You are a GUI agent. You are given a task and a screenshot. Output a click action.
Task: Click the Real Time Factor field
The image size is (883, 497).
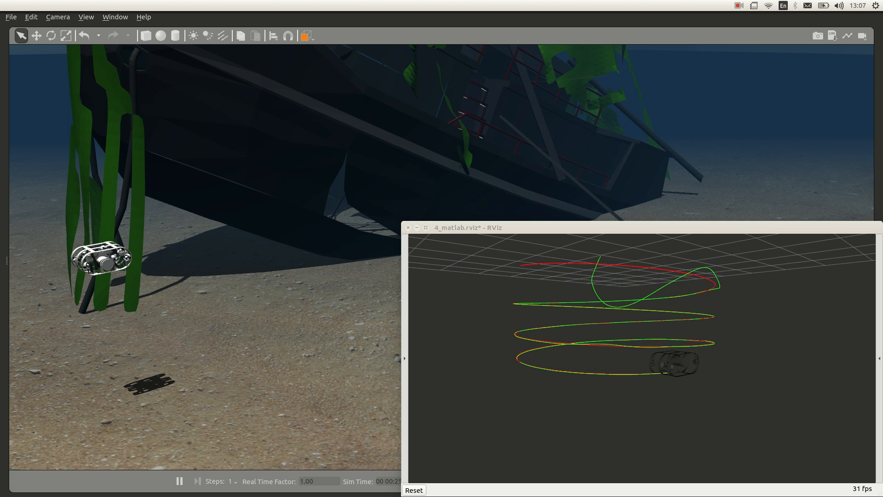click(319, 481)
